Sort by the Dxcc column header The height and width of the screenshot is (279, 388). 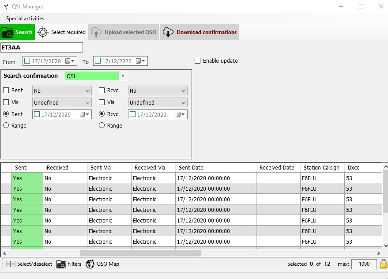coord(364,168)
